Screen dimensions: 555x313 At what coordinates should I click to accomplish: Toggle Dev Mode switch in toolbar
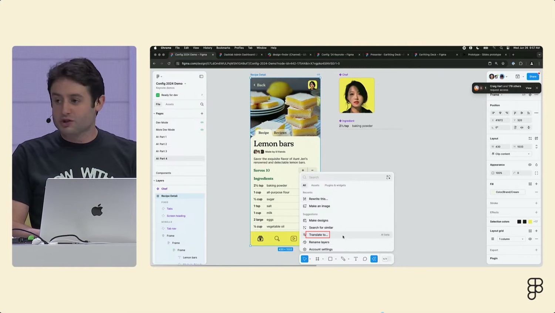click(x=385, y=259)
